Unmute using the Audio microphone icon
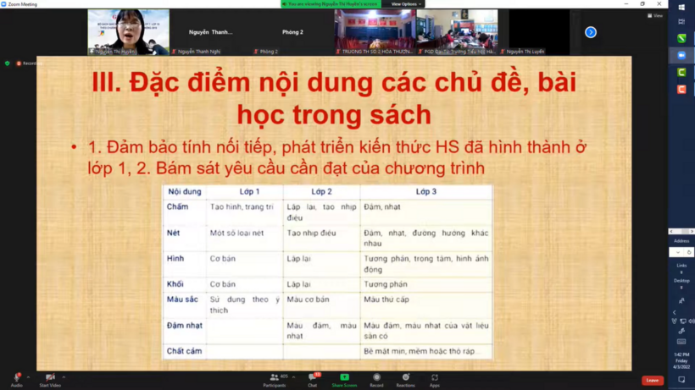 click(x=15, y=377)
